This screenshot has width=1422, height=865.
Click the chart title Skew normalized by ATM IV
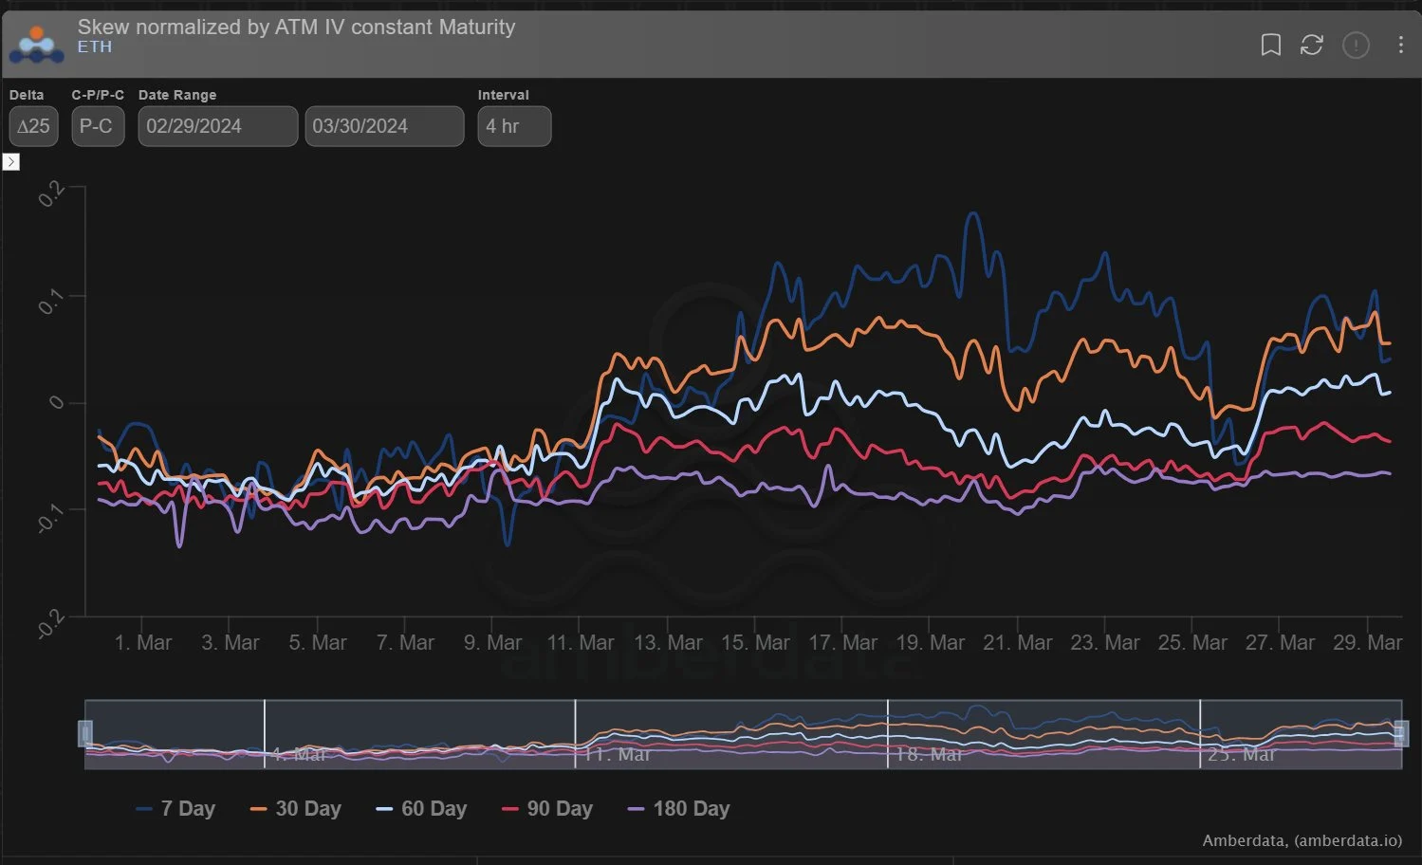click(296, 27)
